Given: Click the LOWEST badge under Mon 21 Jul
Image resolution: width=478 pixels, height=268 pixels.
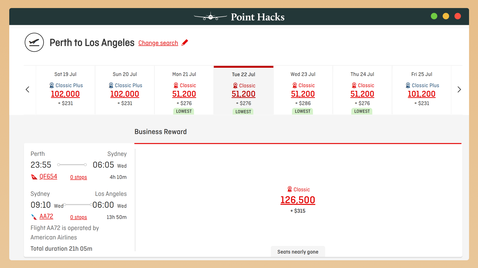Looking at the screenshot, I should tap(184, 111).
